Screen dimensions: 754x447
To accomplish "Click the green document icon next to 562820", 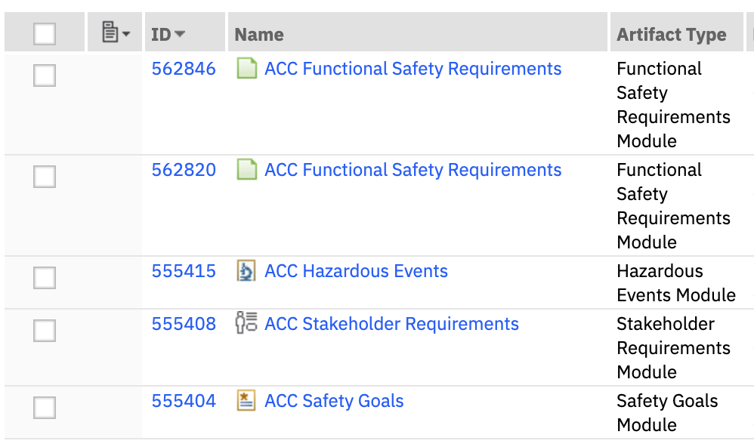I will pos(247,170).
